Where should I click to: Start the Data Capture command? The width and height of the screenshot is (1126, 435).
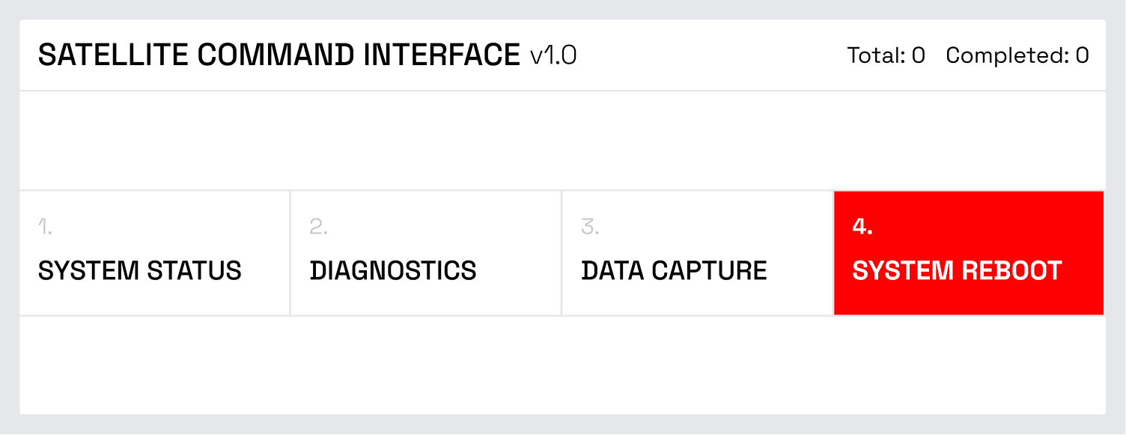coord(697,253)
